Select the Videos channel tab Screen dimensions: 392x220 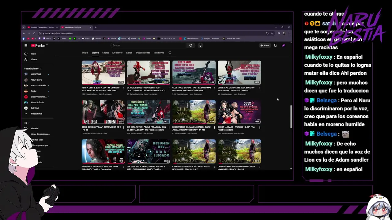pyautogui.click(x=95, y=53)
